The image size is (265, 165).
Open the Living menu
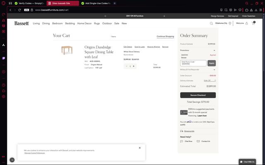36,24
